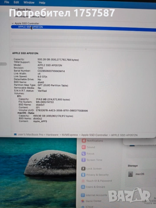Click Hardware in the path bar
Image resolution: width=156 pixels, height=208 pixels.
(x=52, y=135)
